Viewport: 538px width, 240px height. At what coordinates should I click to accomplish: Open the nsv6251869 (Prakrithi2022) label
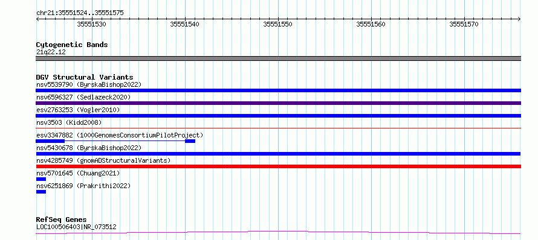coord(83,186)
